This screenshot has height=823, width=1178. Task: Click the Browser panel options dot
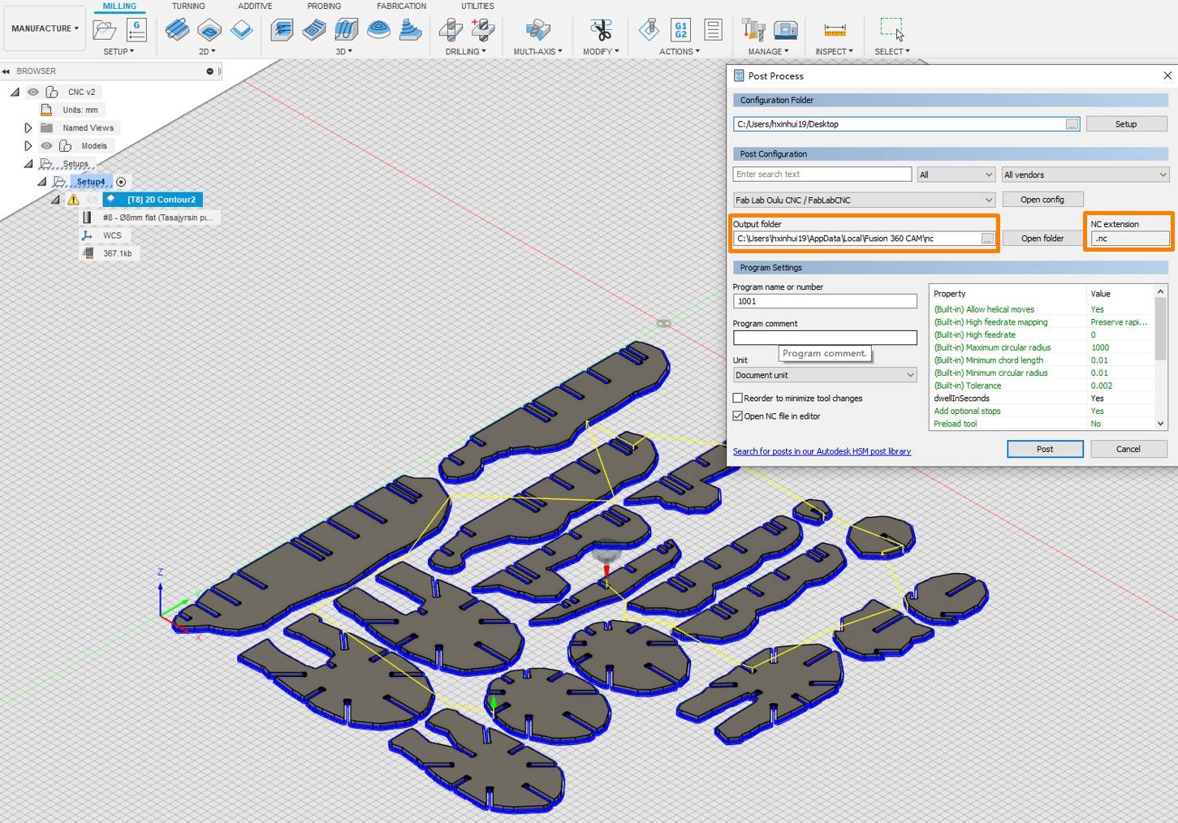[209, 71]
